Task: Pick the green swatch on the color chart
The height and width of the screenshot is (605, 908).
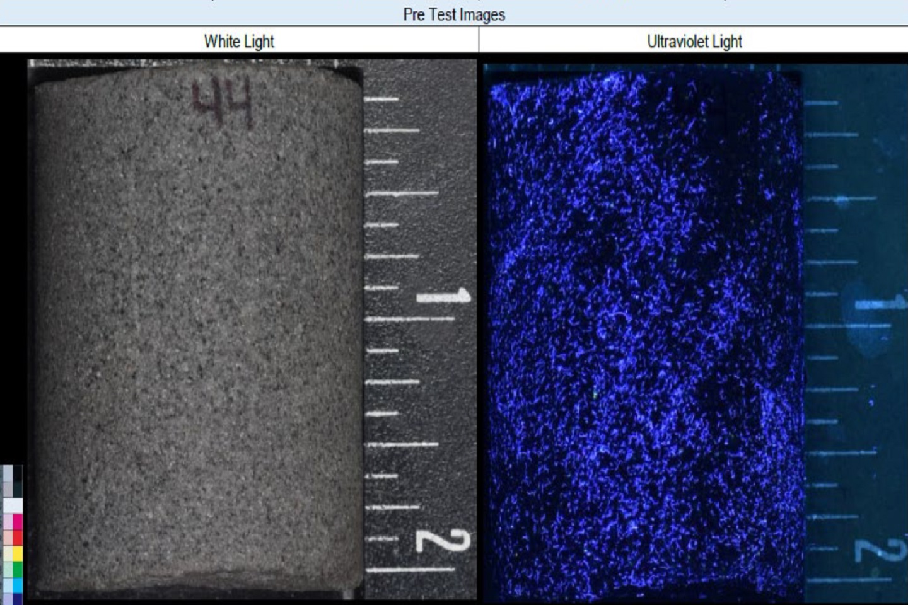Action: pyautogui.click(x=16, y=569)
